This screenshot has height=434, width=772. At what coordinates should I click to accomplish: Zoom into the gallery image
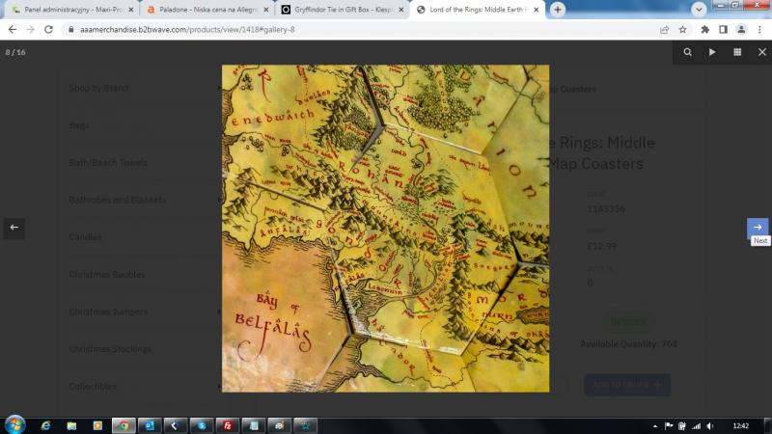point(687,52)
